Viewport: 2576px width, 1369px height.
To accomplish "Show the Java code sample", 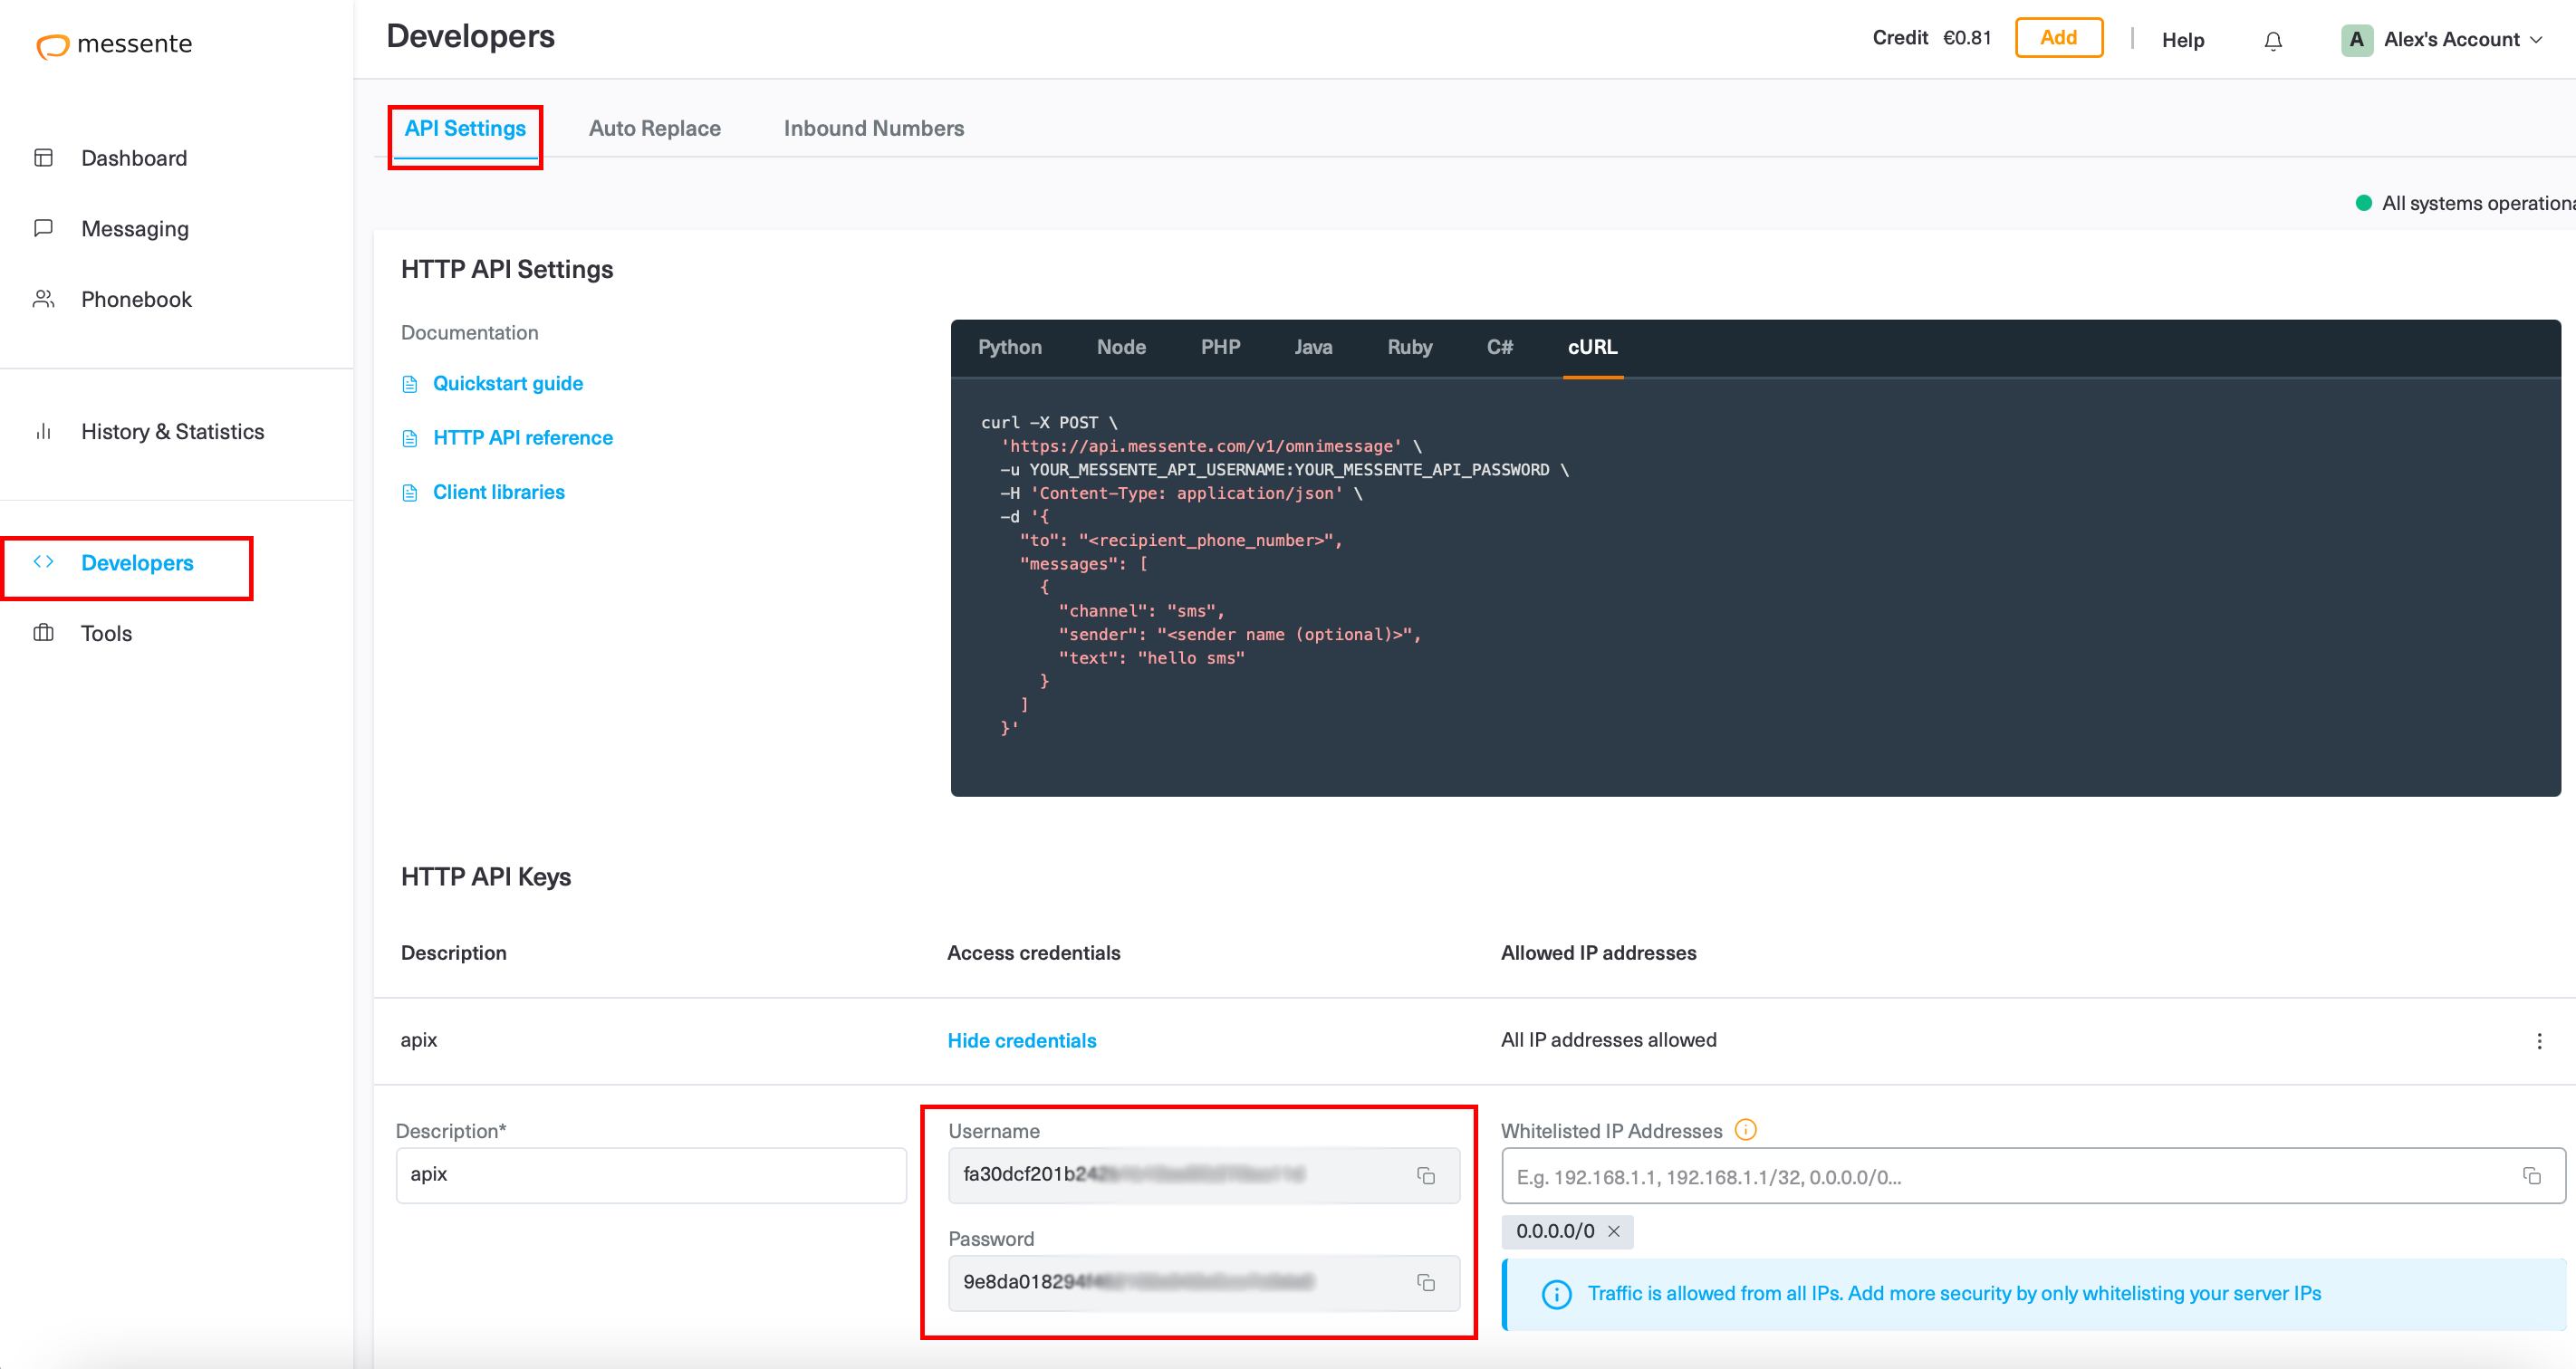I will click(1313, 347).
